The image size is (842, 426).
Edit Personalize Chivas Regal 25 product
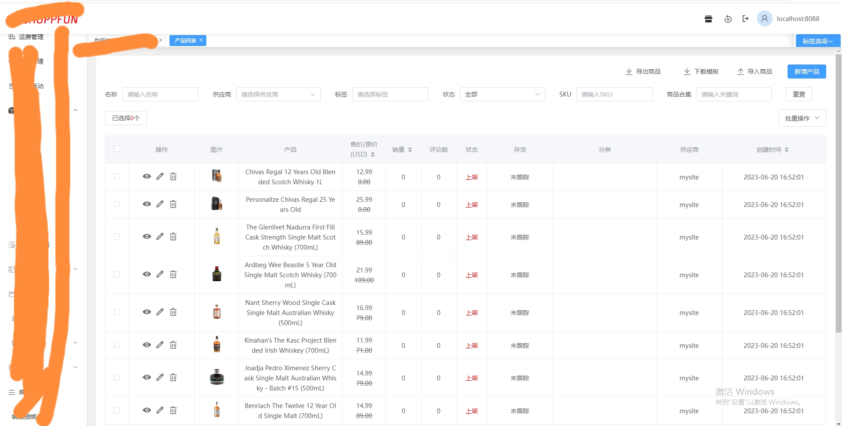click(x=160, y=204)
